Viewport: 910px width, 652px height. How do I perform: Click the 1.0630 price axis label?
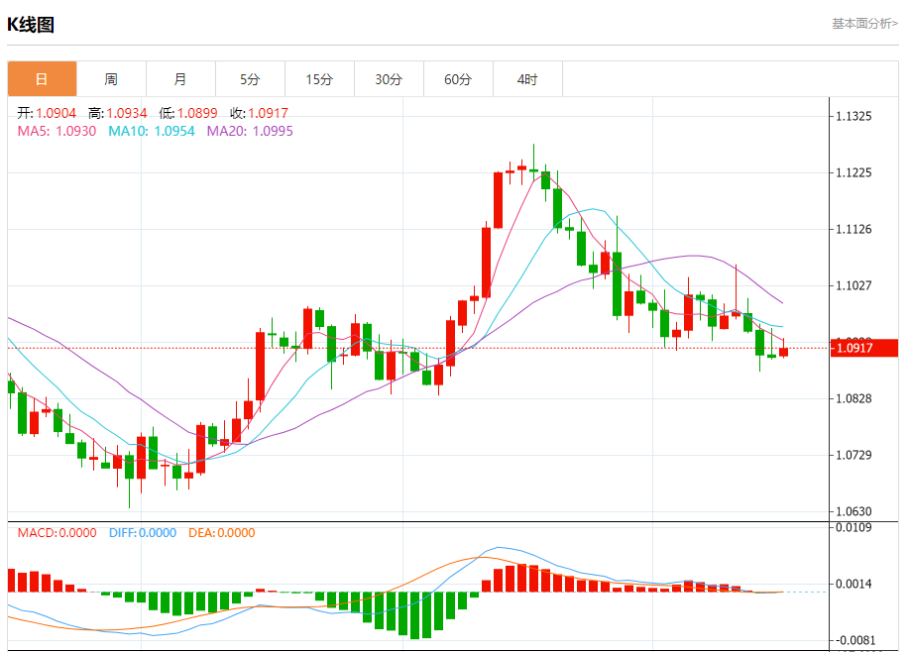(853, 511)
